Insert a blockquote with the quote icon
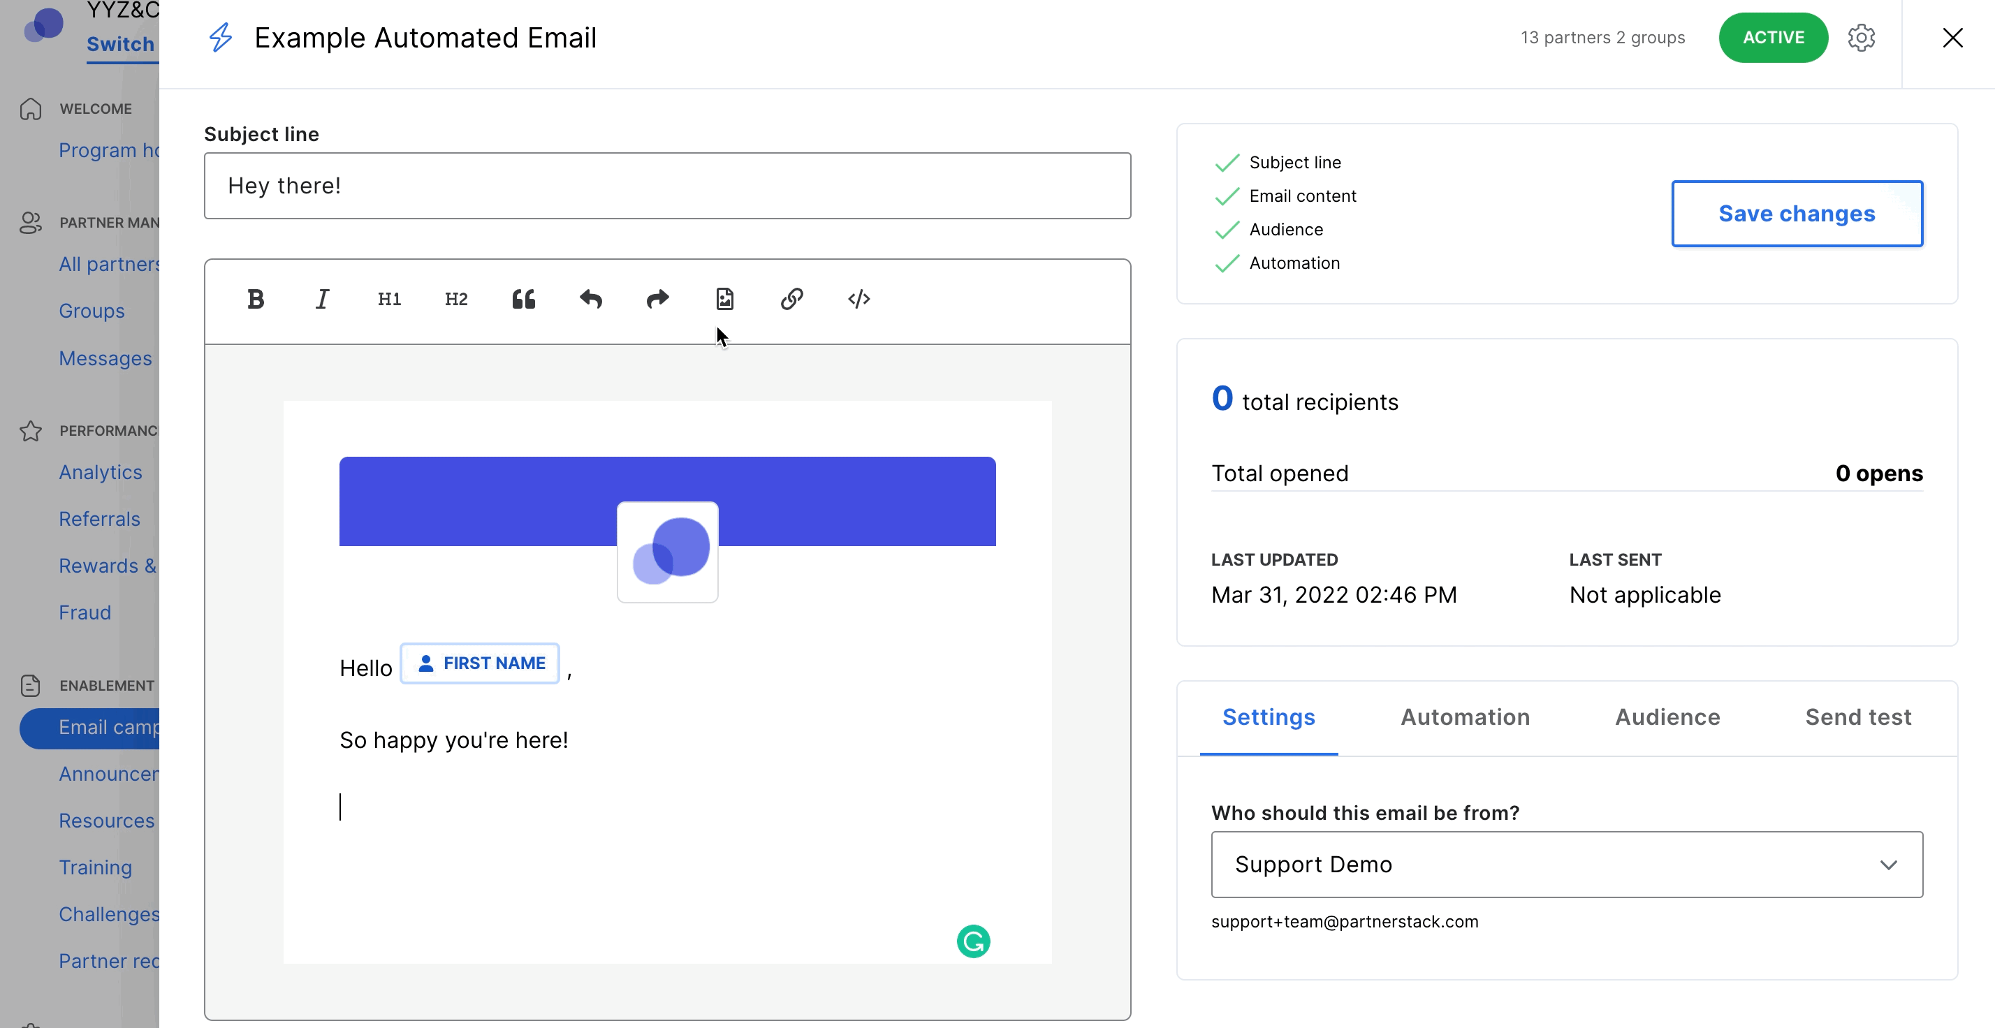The width and height of the screenshot is (1995, 1028). click(523, 300)
